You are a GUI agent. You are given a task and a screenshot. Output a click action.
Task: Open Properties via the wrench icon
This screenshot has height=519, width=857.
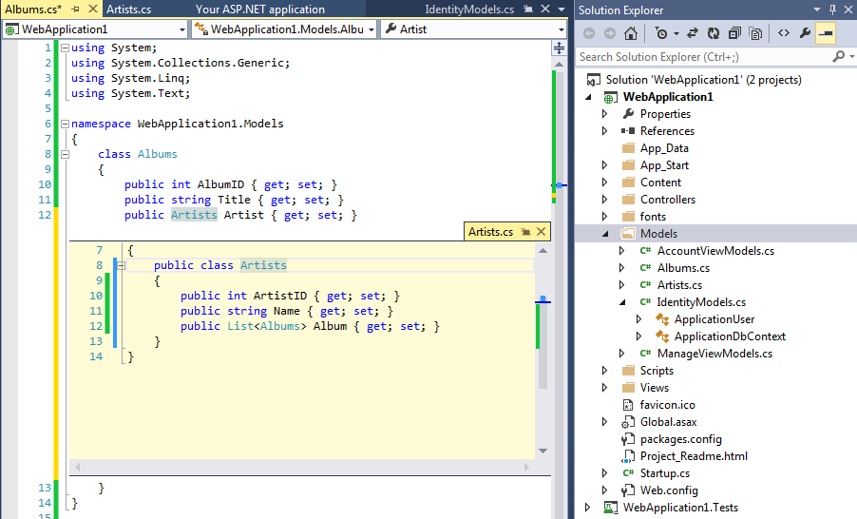click(805, 33)
